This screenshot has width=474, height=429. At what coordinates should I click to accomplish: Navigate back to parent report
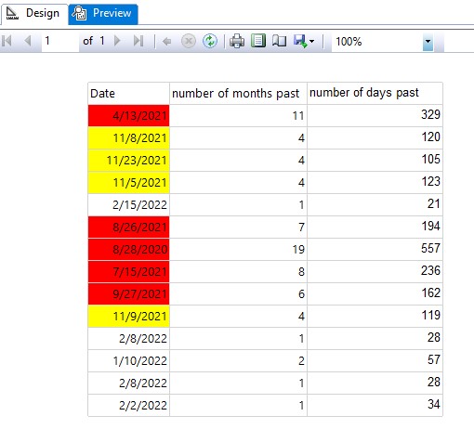tap(166, 41)
